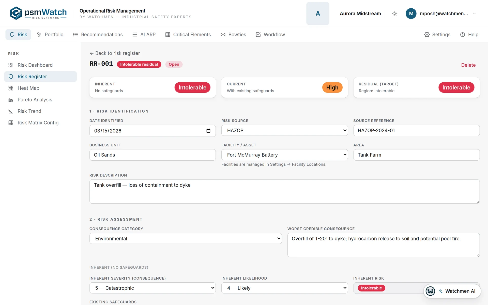Open the calendar picker in Date Identified

(208, 131)
